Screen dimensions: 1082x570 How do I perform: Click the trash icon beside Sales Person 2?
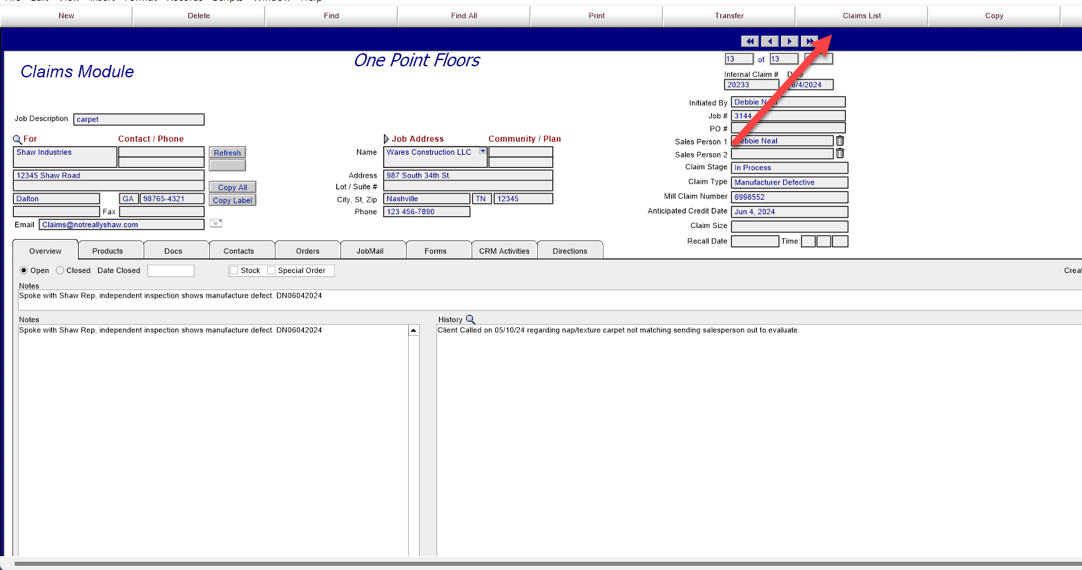(x=840, y=153)
